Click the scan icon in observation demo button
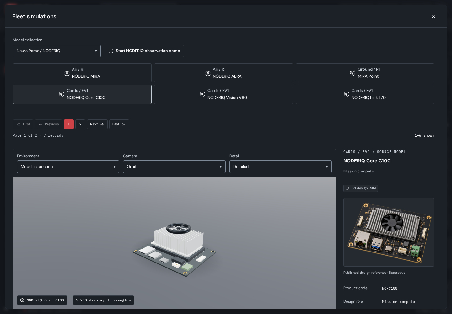The width and height of the screenshot is (452, 314). (x=111, y=51)
